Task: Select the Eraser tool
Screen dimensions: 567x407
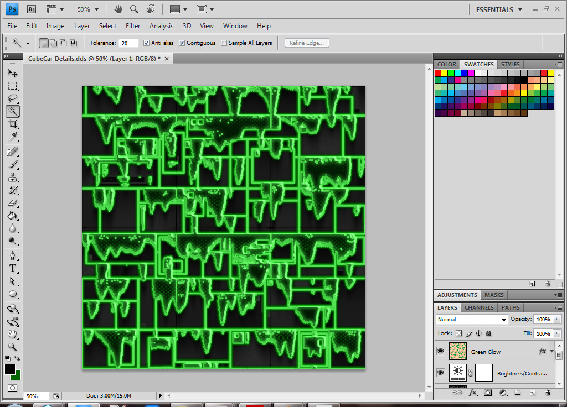Action: pos(12,203)
